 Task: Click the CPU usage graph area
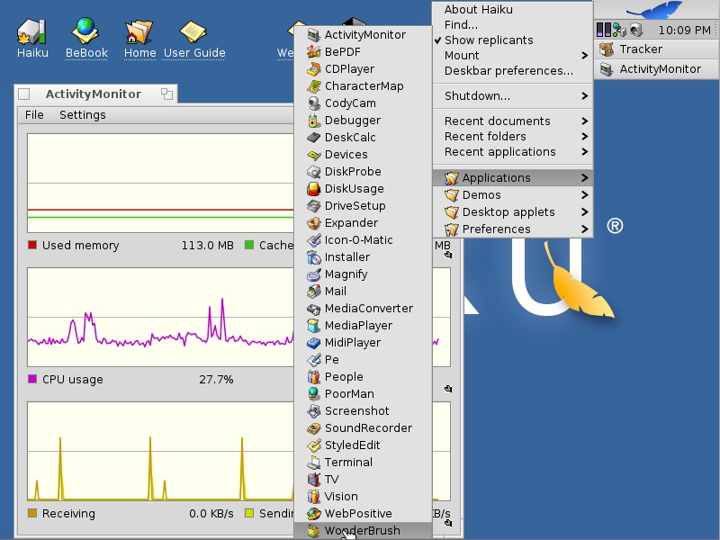pos(161,317)
